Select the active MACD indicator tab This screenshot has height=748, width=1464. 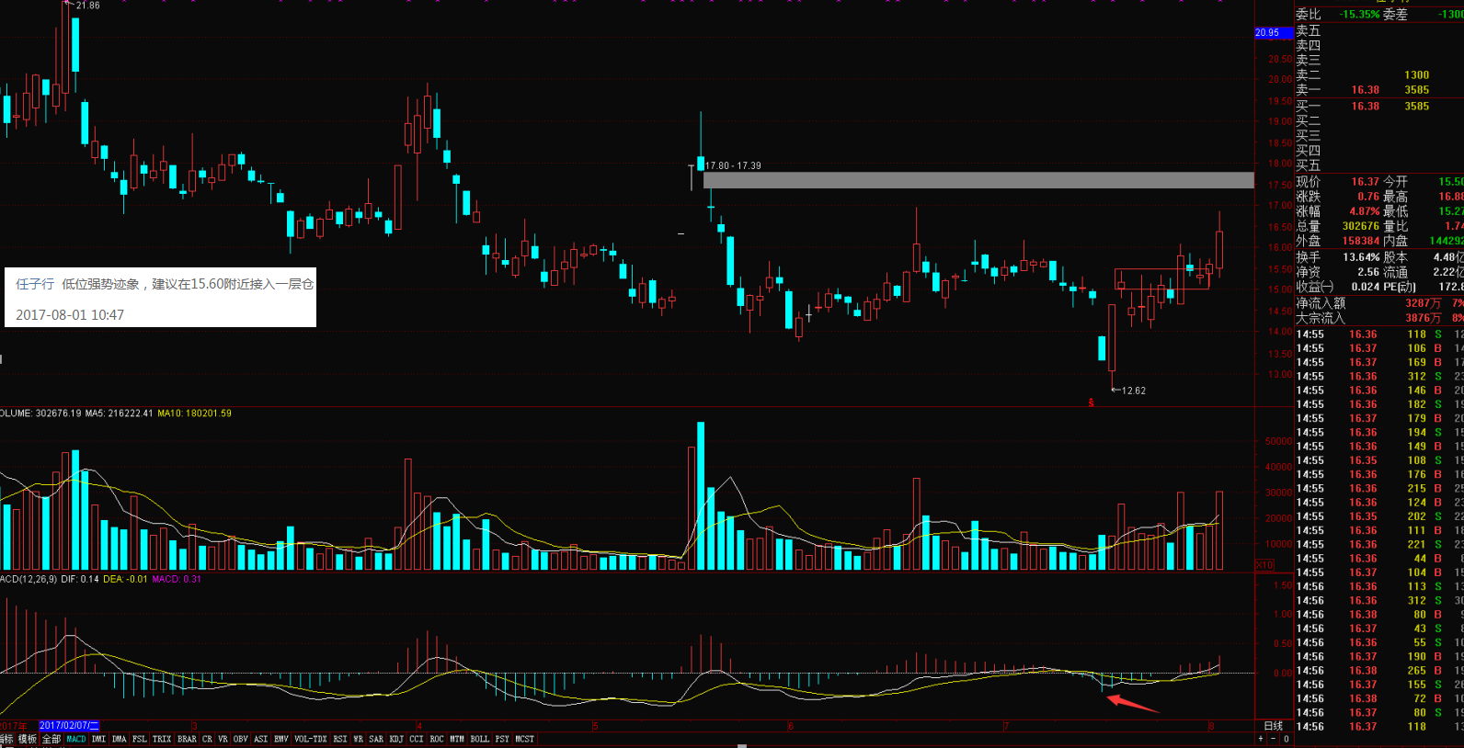76,739
